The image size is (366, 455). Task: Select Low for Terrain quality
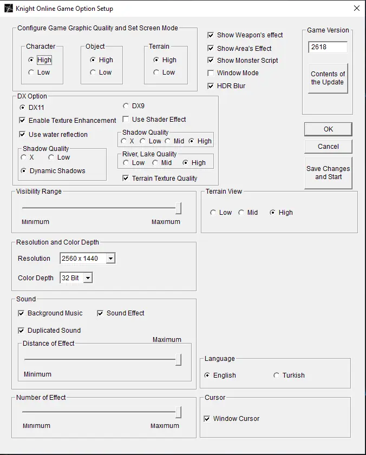pyautogui.click(x=156, y=72)
